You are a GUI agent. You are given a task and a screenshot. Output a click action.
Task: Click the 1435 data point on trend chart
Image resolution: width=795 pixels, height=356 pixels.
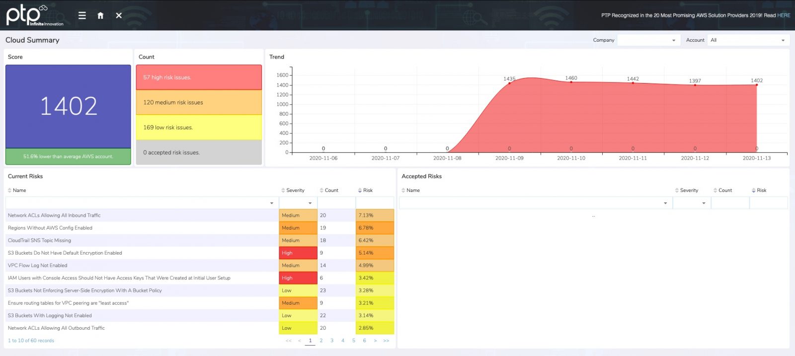coord(509,83)
